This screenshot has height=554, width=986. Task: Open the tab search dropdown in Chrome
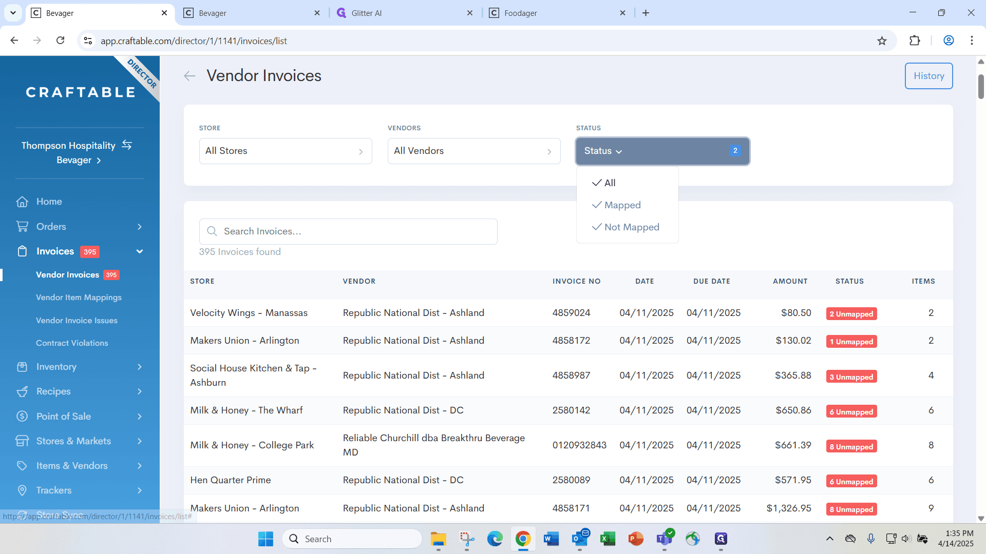coord(13,13)
